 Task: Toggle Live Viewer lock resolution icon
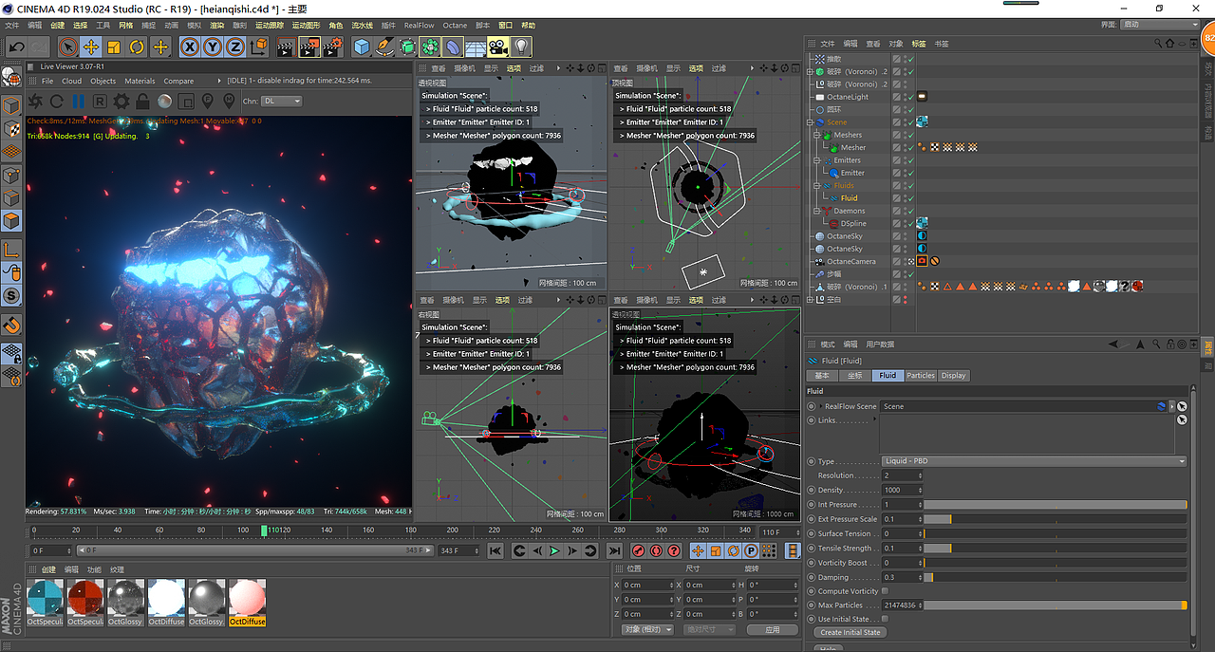click(142, 102)
